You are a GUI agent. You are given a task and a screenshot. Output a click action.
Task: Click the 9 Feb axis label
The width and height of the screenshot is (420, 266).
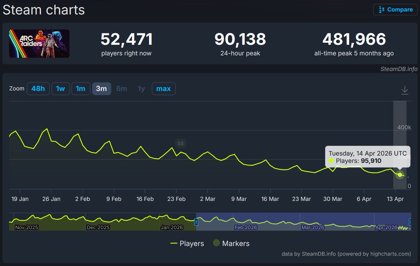point(114,199)
